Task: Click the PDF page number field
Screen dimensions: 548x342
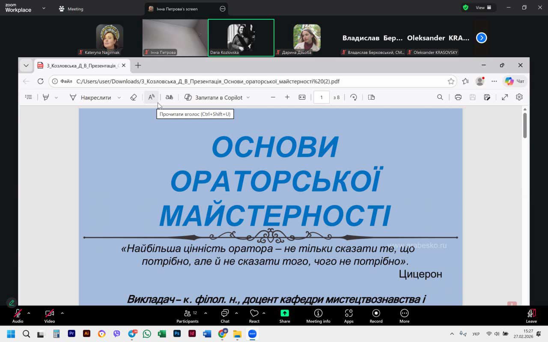Action: (322, 97)
